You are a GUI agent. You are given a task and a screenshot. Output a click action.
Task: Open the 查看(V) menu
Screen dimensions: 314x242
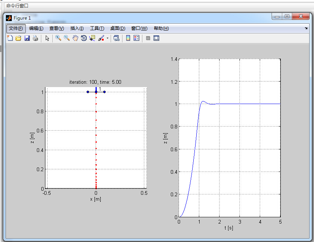(x=57, y=28)
